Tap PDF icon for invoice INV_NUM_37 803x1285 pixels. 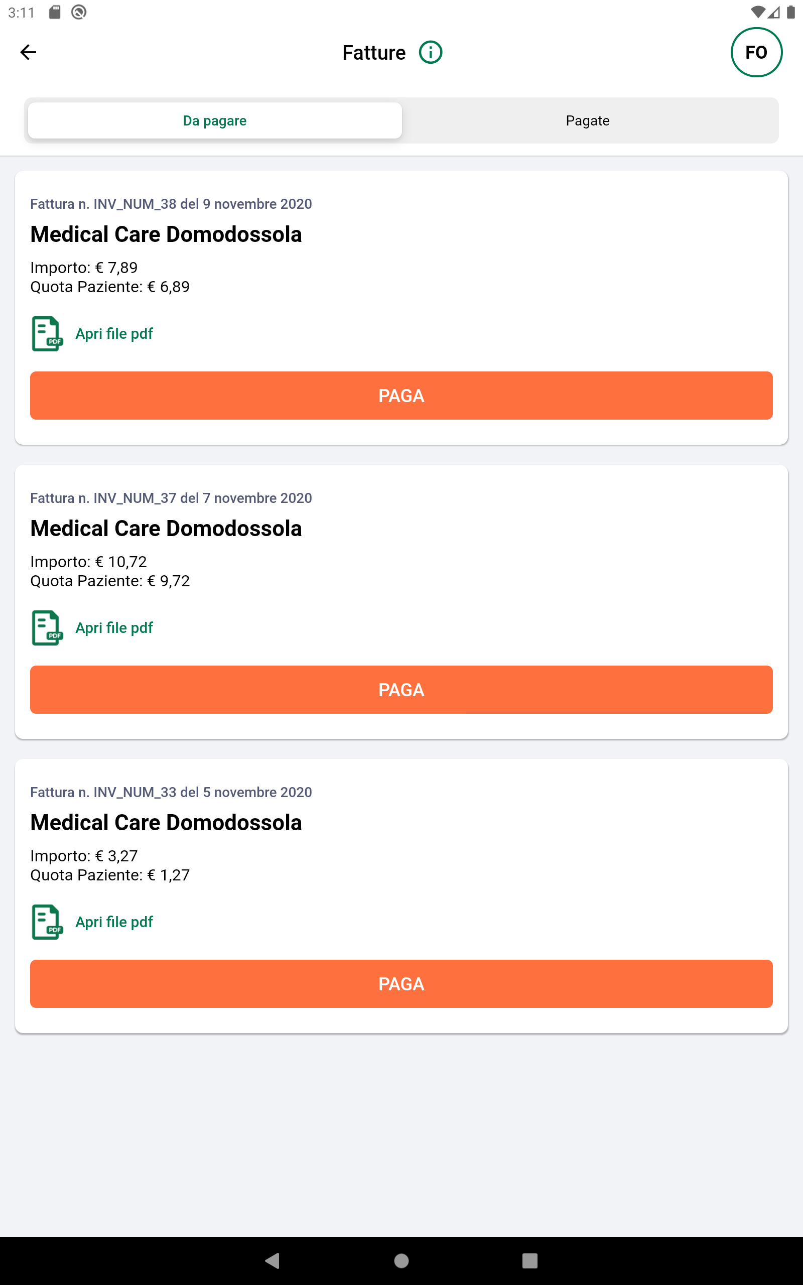tap(47, 627)
